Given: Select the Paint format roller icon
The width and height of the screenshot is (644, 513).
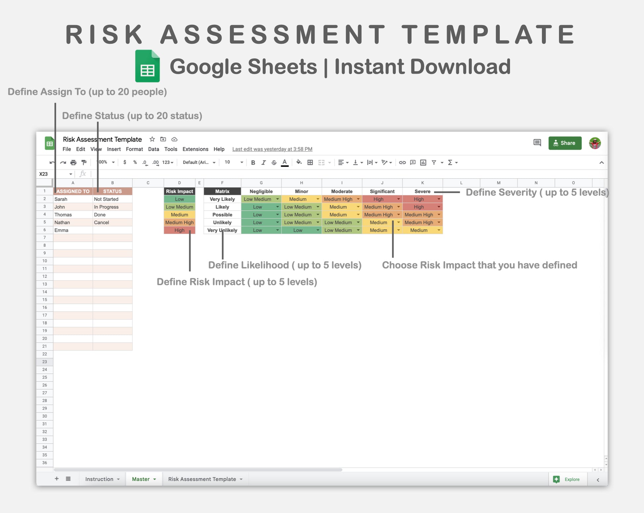Looking at the screenshot, I should pyautogui.click(x=84, y=162).
